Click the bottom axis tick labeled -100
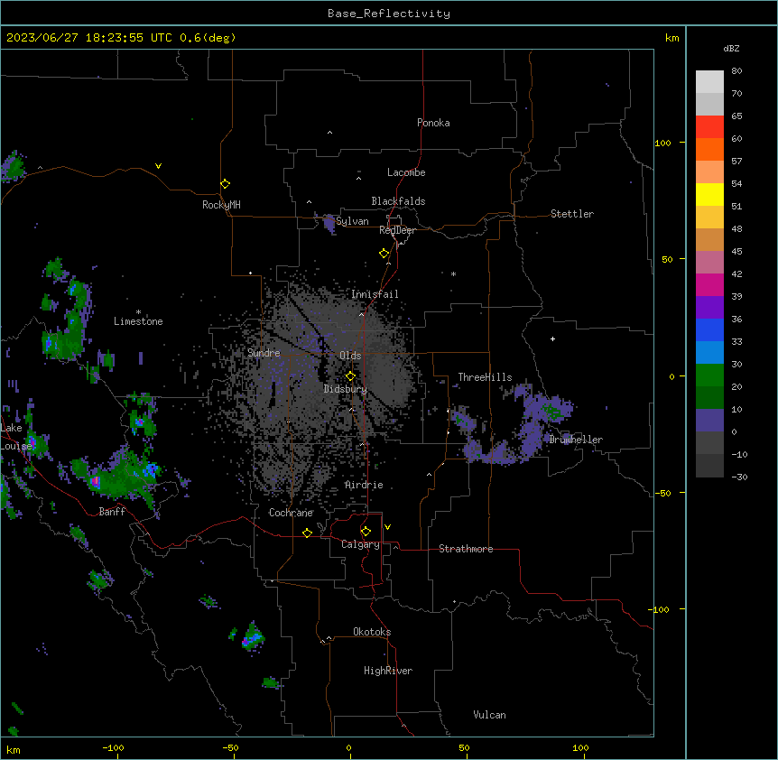The height and width of the screenshot is (760, 778). pyautogui.click(x=113, y=747)
